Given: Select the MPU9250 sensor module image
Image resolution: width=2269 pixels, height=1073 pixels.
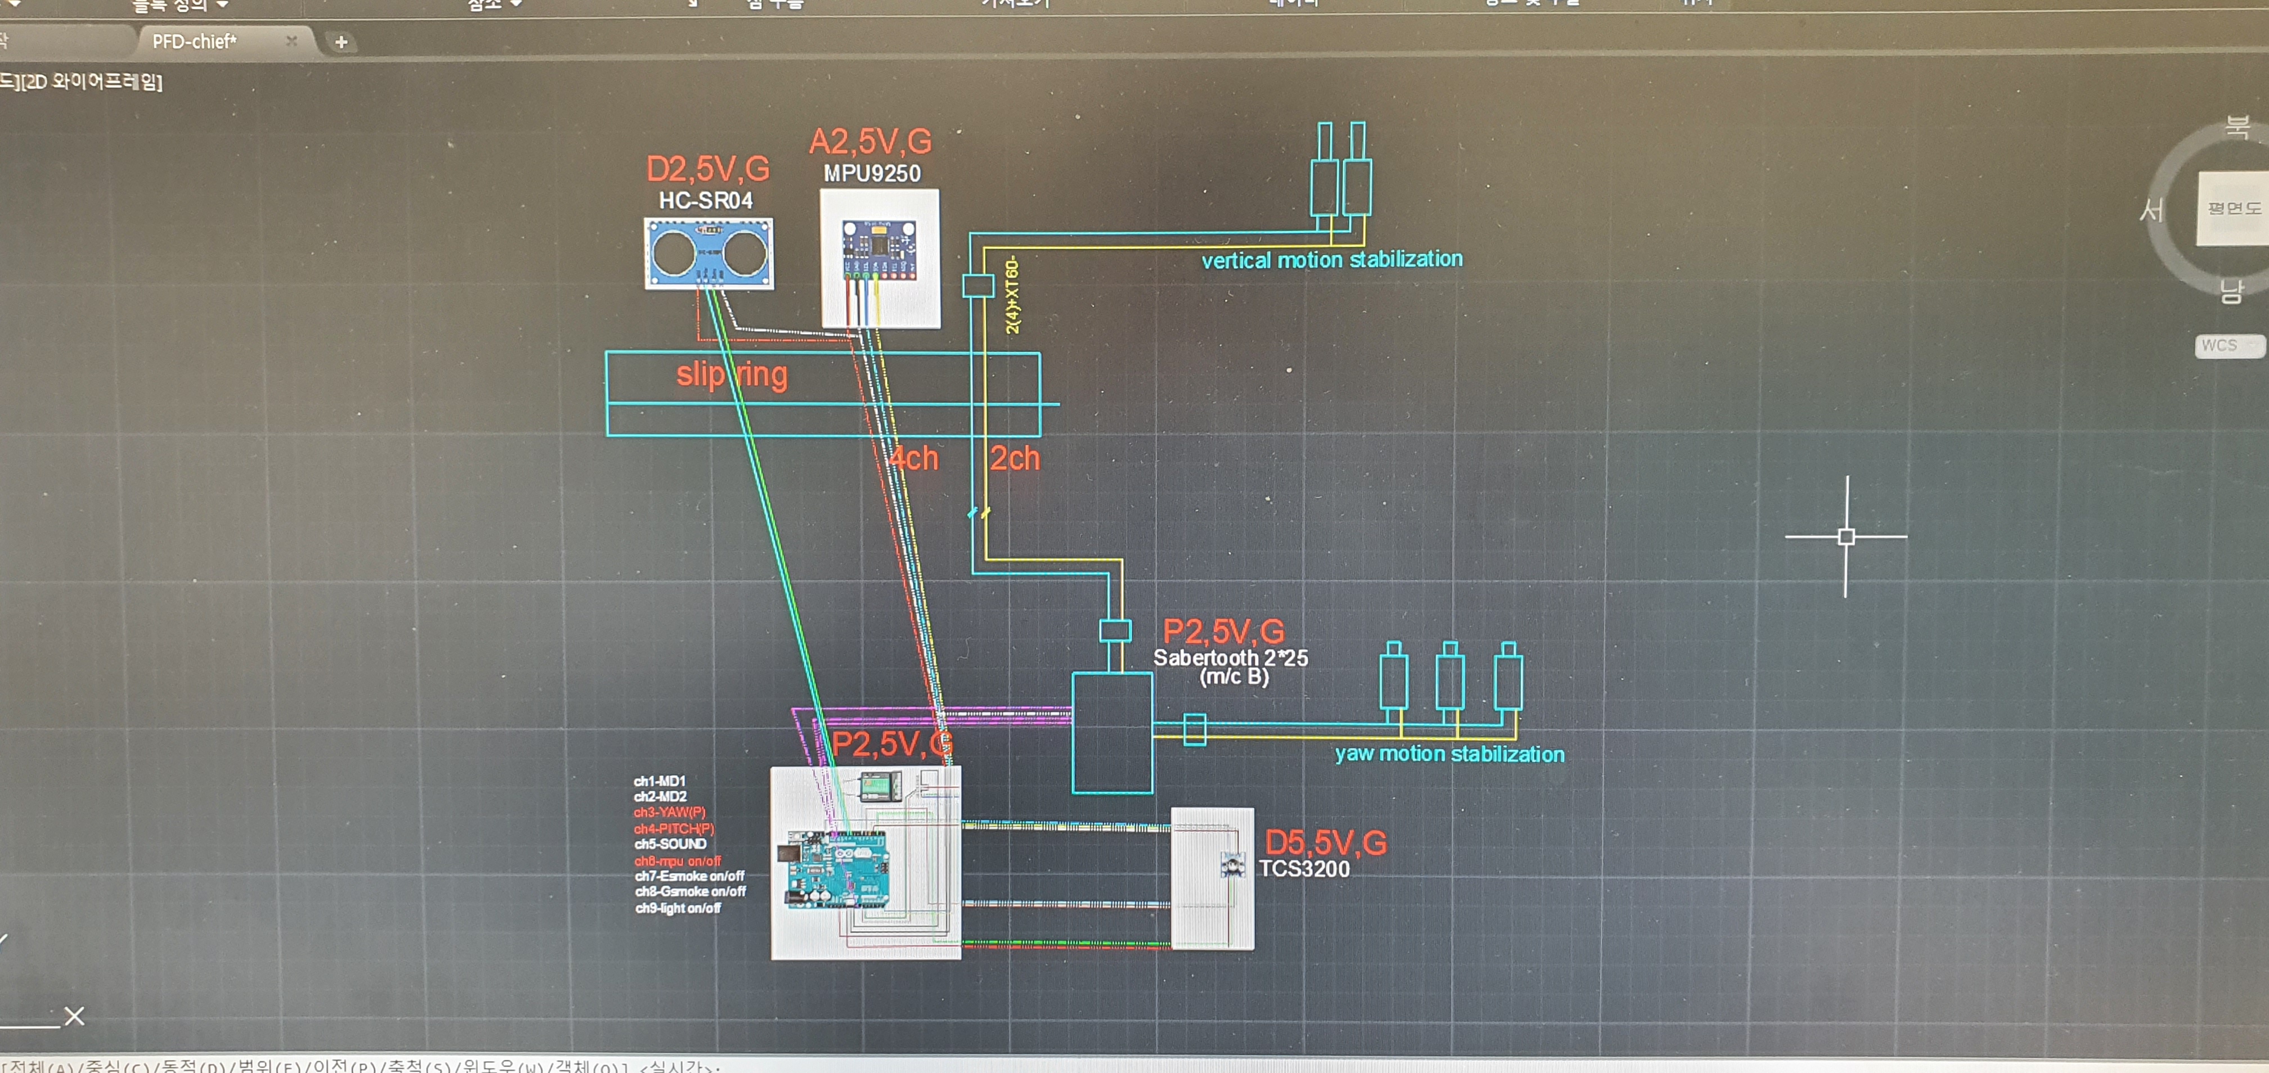Looking at the screenshot, I should (x=880, y=259).
